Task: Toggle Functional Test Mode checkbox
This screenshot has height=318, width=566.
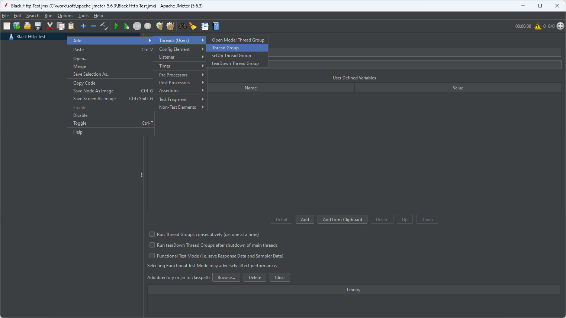Action: (x=152, y=256)
